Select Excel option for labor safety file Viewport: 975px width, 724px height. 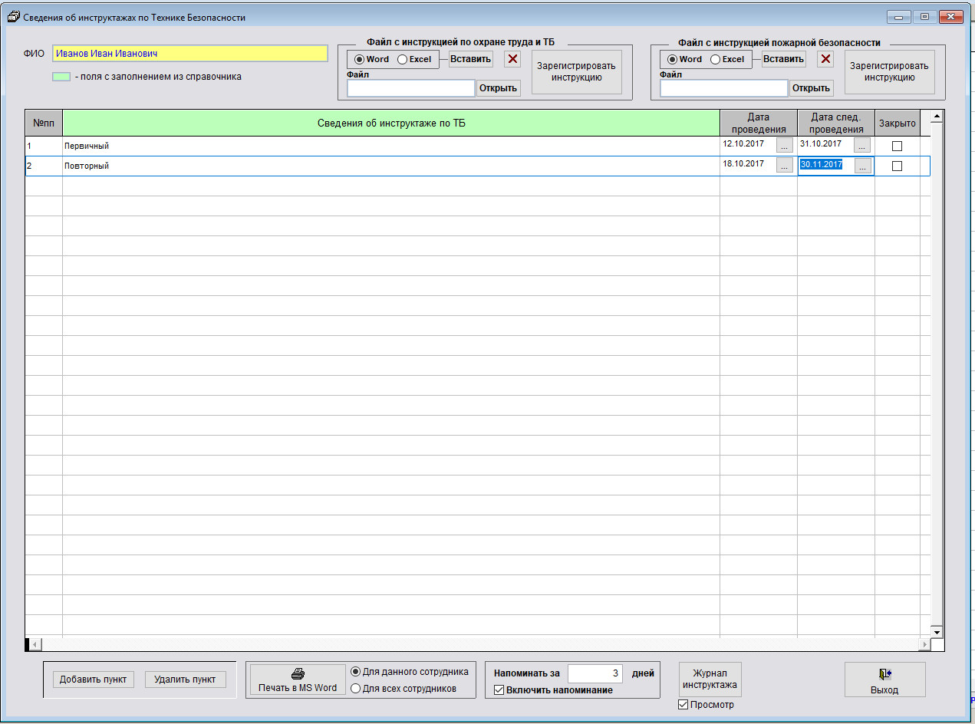(403, 60)
